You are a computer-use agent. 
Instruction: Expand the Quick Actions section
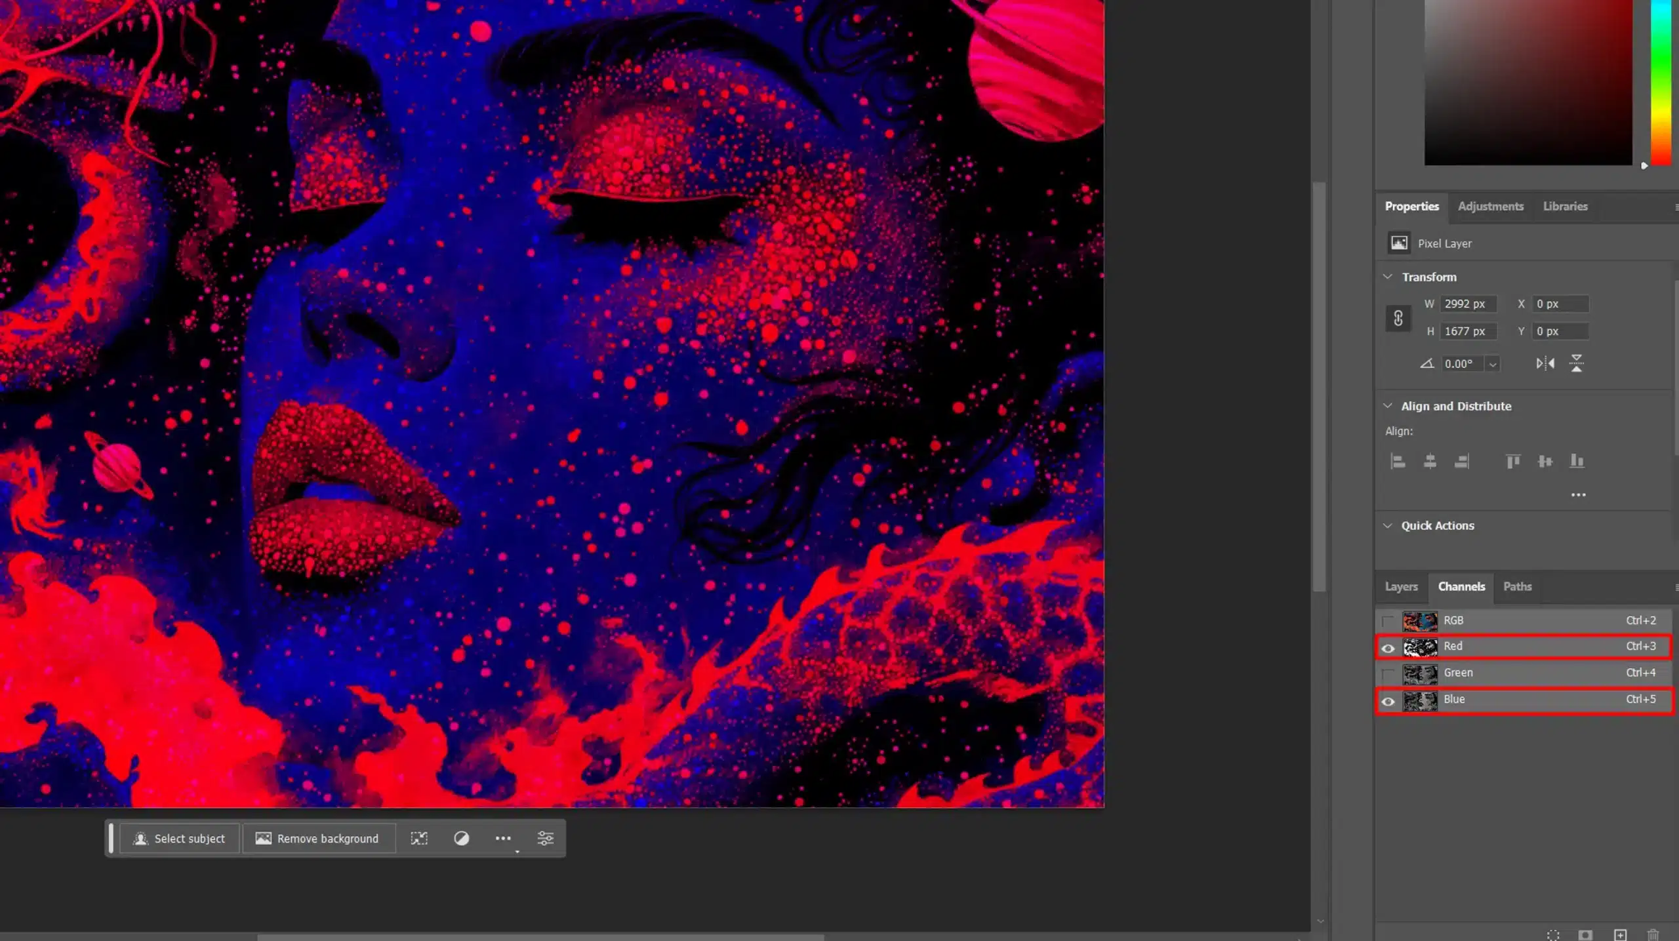(1390, 525)
